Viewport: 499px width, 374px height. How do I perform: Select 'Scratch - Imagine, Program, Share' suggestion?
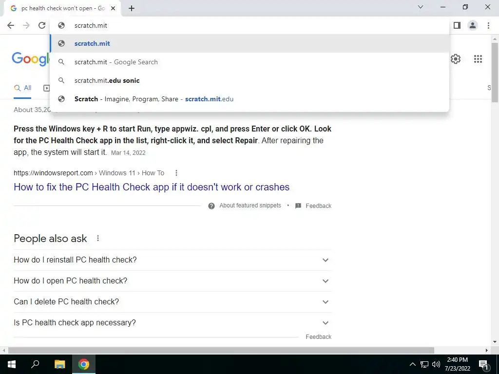pyautogui.click(x=249, y=99)
